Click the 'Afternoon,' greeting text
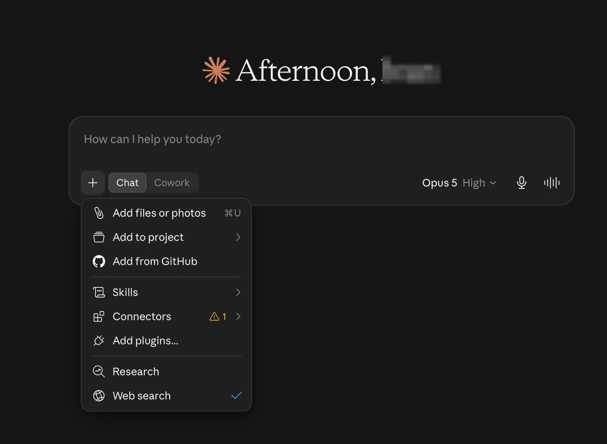Viewport: 607px width, 444px height. (x=306, y=71)
